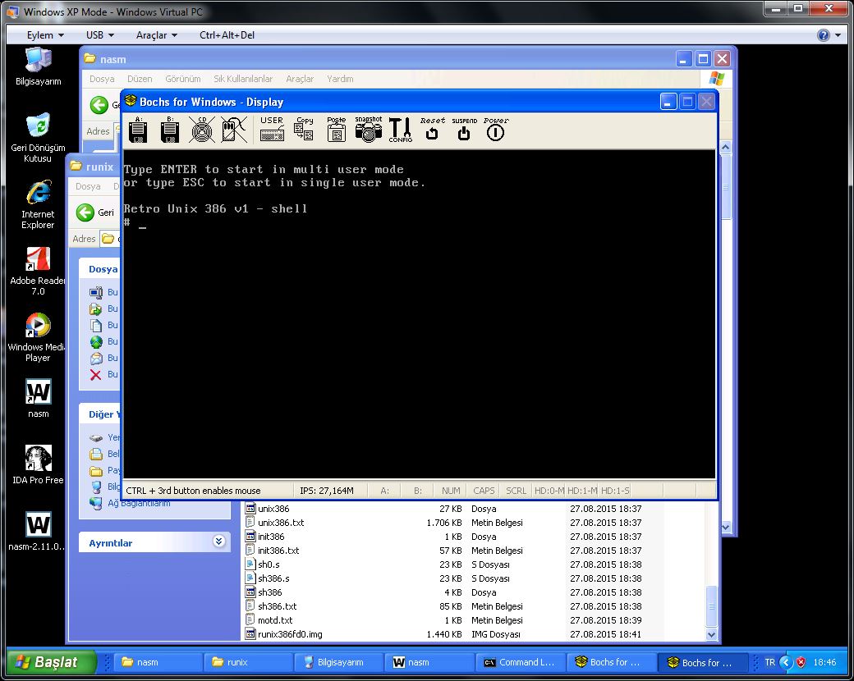Select the nasm desktop shortcut icon

[38, 399]
